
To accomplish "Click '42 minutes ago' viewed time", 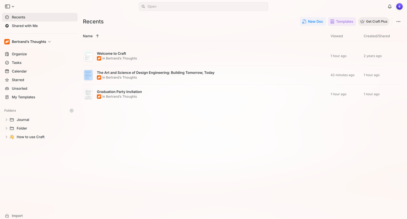I will 342,75.
